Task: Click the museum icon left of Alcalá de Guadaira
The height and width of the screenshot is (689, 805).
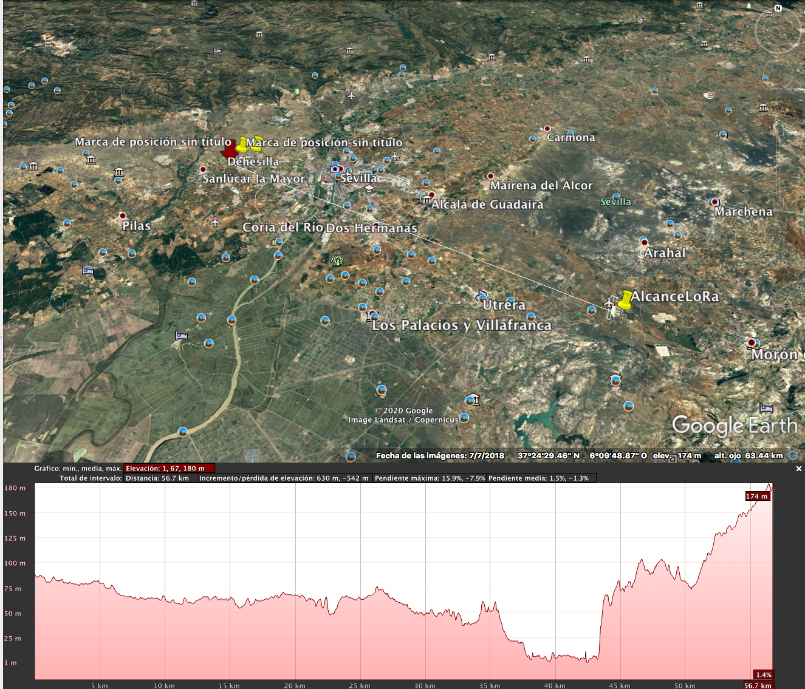Action: click(x=425, y=199)
